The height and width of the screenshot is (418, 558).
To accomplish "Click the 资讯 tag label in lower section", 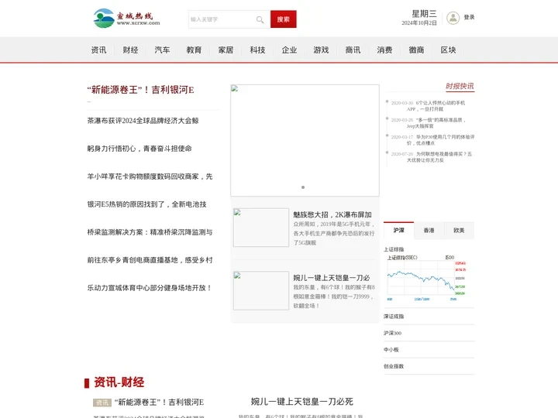I will pos(102,403).
